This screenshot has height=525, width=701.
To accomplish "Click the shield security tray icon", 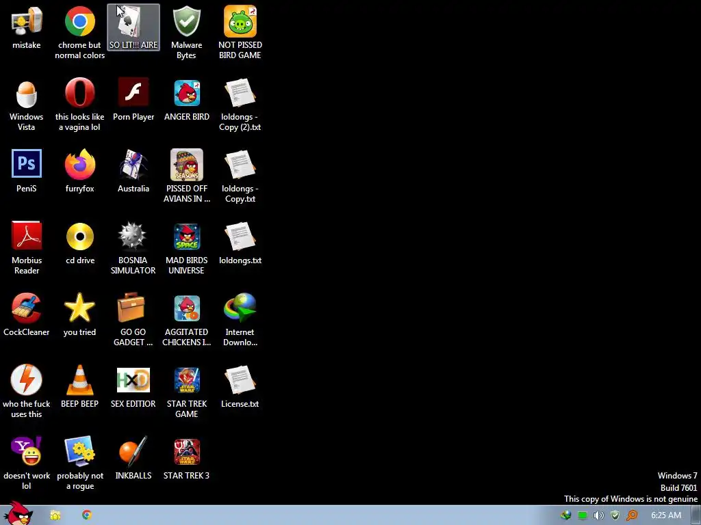I will [x=615, y=515].
